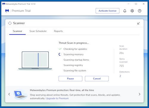This screenshot has width=149, height=108.
Task: Click the Scanning memory step label
Action: tap(74, 54)
